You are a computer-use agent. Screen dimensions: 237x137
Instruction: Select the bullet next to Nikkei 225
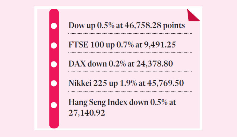[x=54, y=83]
